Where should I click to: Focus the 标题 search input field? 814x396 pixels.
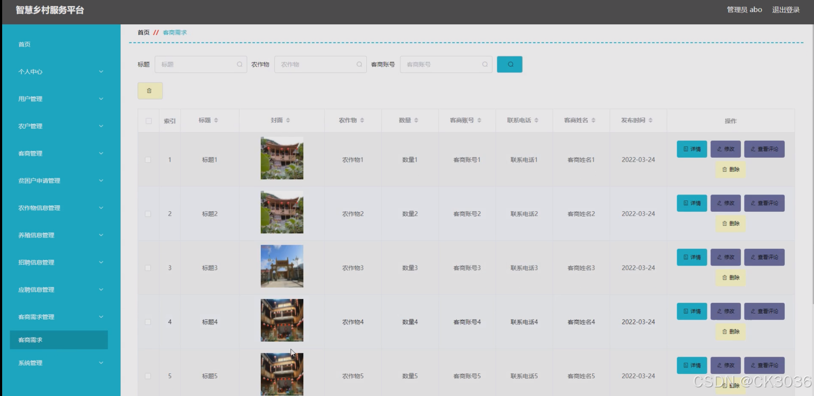click(201, 64)
